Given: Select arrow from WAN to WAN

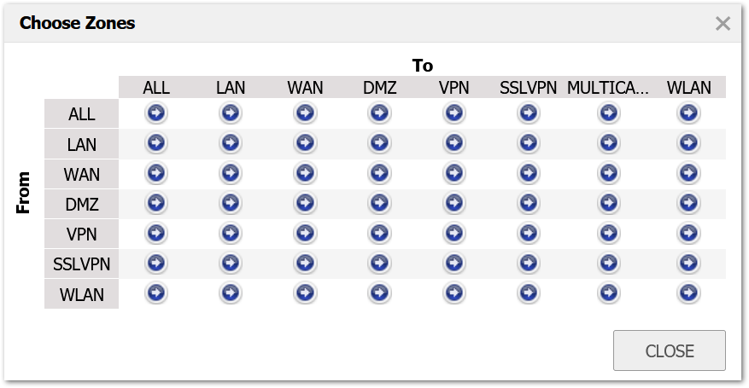Looking at the screenshot, I should pyautogui.click(x=305, y=173).
